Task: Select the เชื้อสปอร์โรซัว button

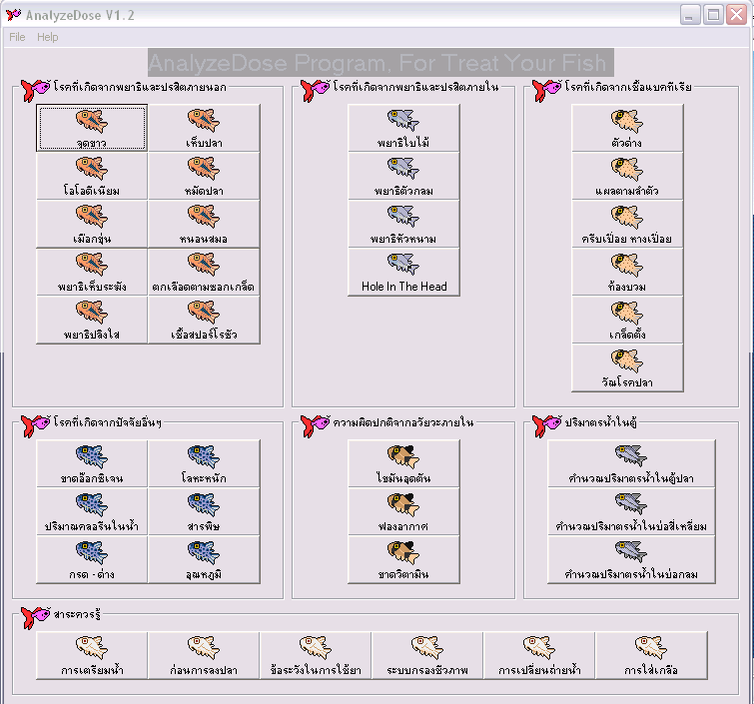Action: (204, 320)
